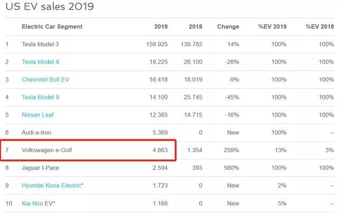Click the -16% change value
The height and width of the screenshot is (215, 338).
click(x=232, y=115)
